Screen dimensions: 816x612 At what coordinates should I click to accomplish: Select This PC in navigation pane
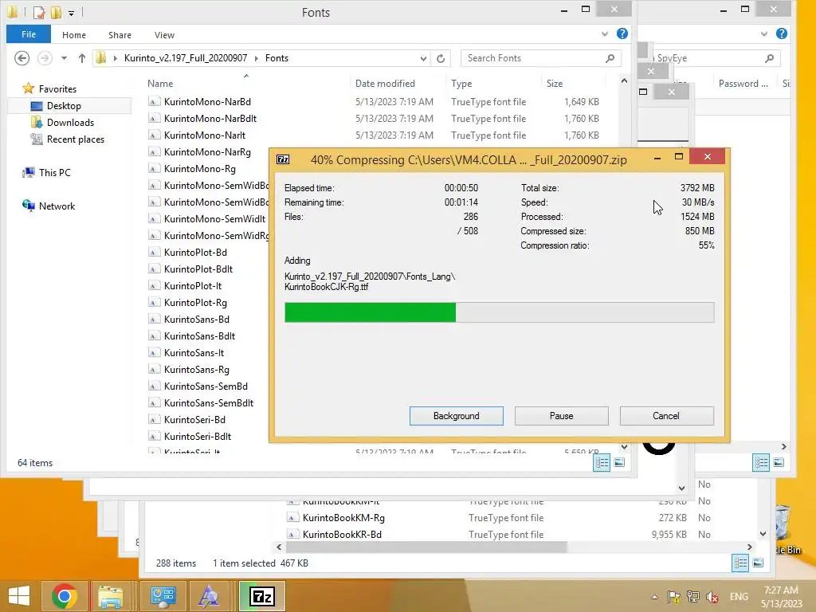(54, 172)
